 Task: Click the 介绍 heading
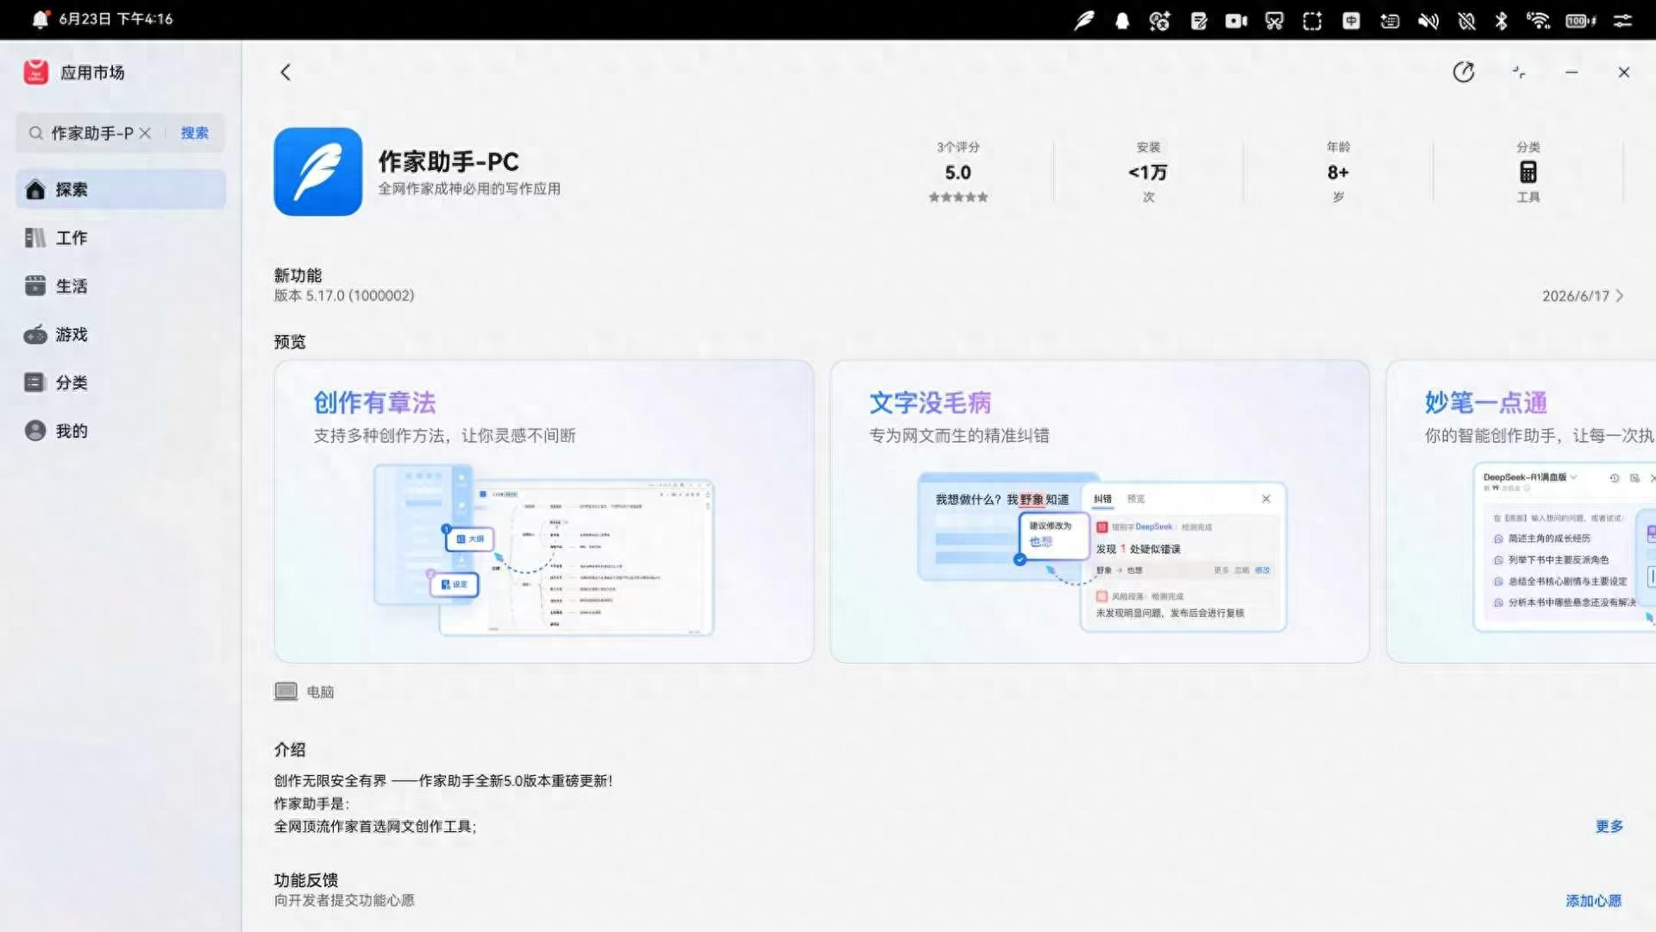290,750
